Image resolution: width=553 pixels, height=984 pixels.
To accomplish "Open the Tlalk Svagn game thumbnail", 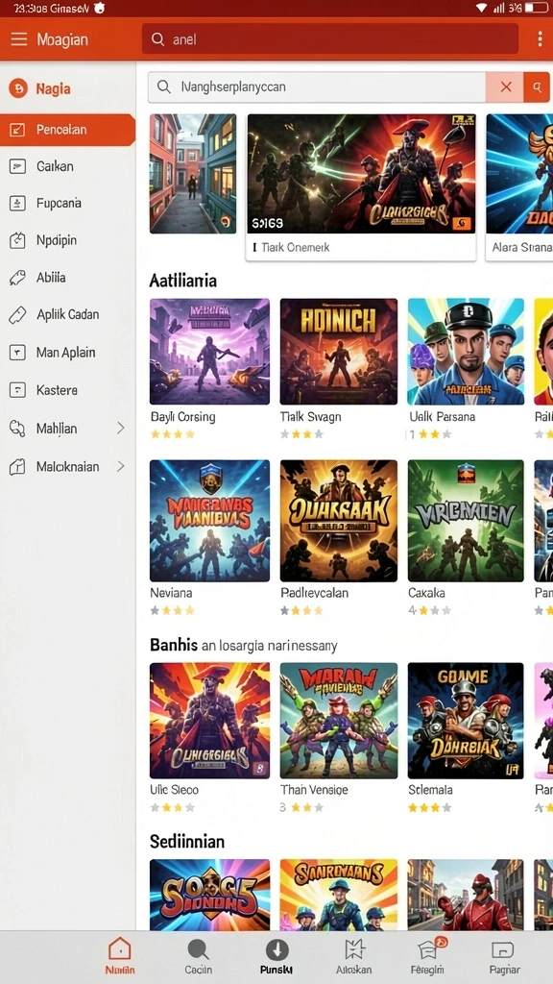I will click(x=339, y=352).
